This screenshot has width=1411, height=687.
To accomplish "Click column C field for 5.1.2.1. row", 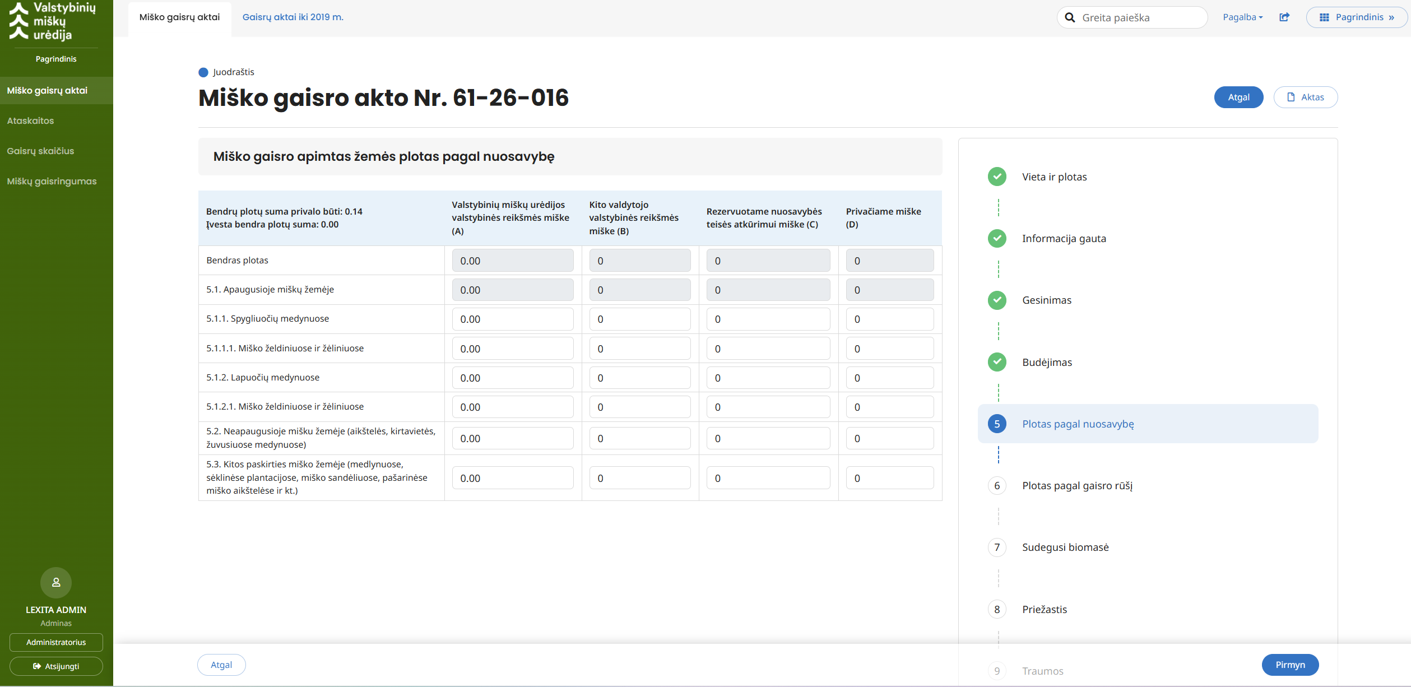I will pyautogui.click(x=768, y=407).
